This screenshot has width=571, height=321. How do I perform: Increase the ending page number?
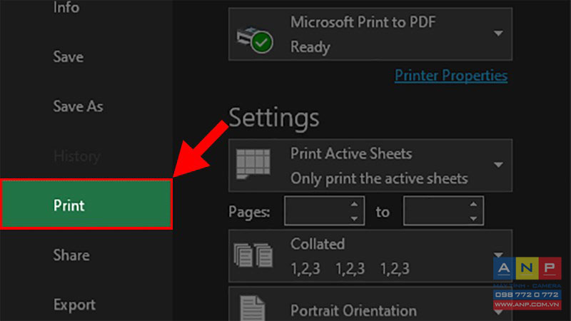pyautogui.click(x=473, y=204)
